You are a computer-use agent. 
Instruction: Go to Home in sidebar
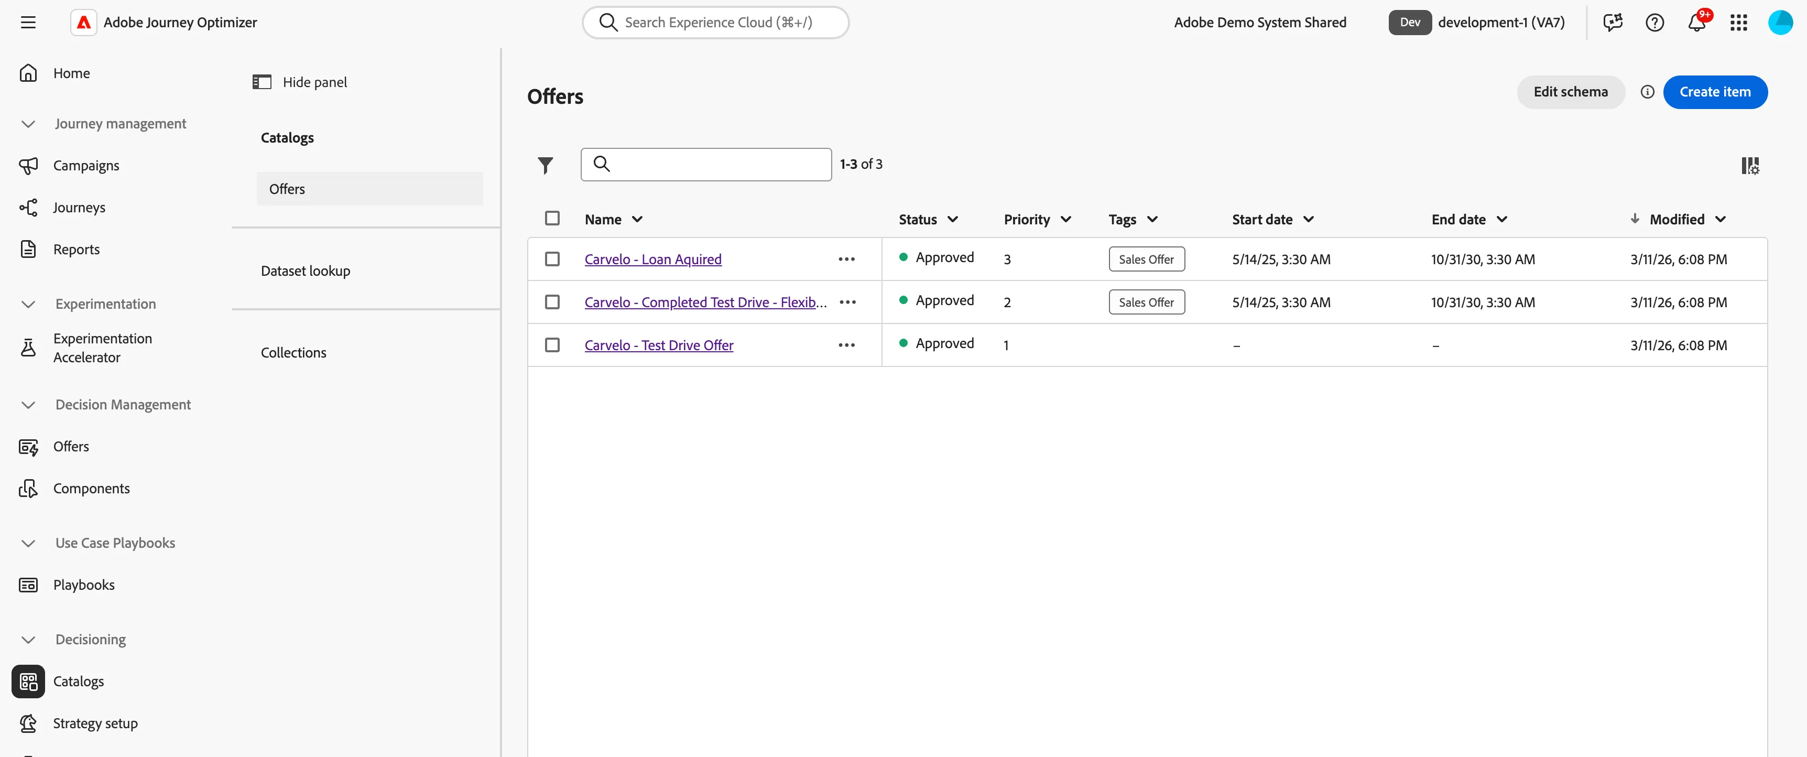click(72, 73)
